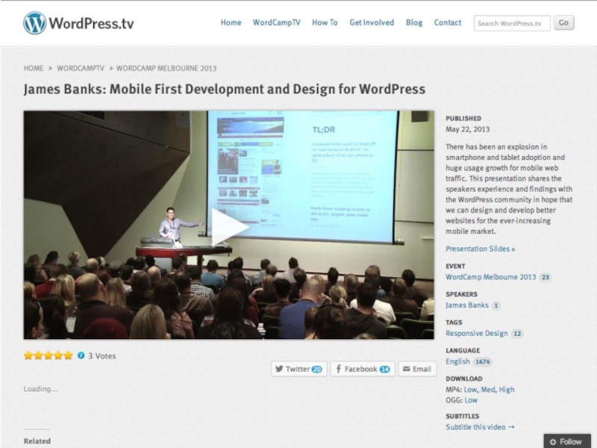Click the 23 count badge next to event
Image resolution: width=597 pixels, height=448 pixels.
coord(546,277)
